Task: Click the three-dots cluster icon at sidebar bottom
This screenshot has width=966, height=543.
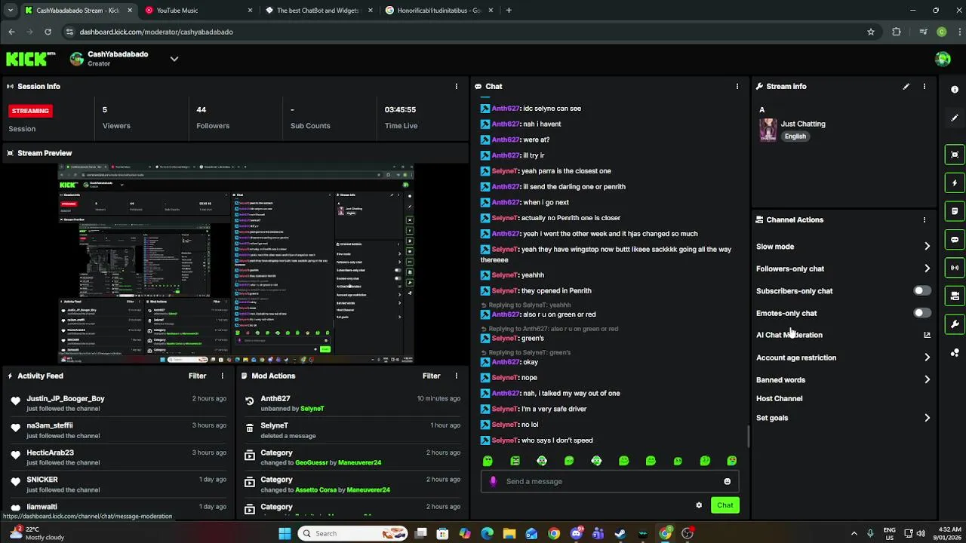Action: click(x=955, y=352)
